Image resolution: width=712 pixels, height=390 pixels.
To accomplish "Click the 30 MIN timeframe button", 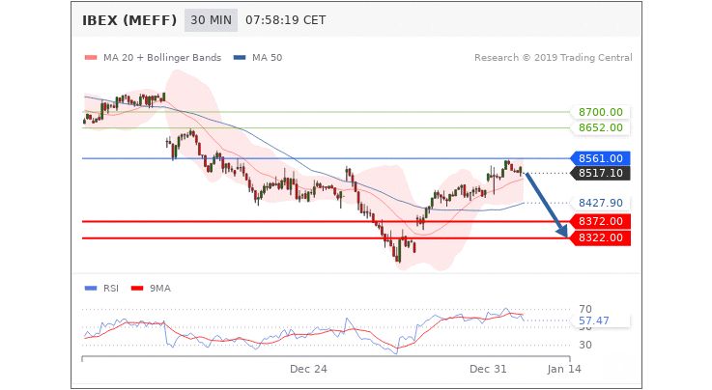I will tap(211, 20).
